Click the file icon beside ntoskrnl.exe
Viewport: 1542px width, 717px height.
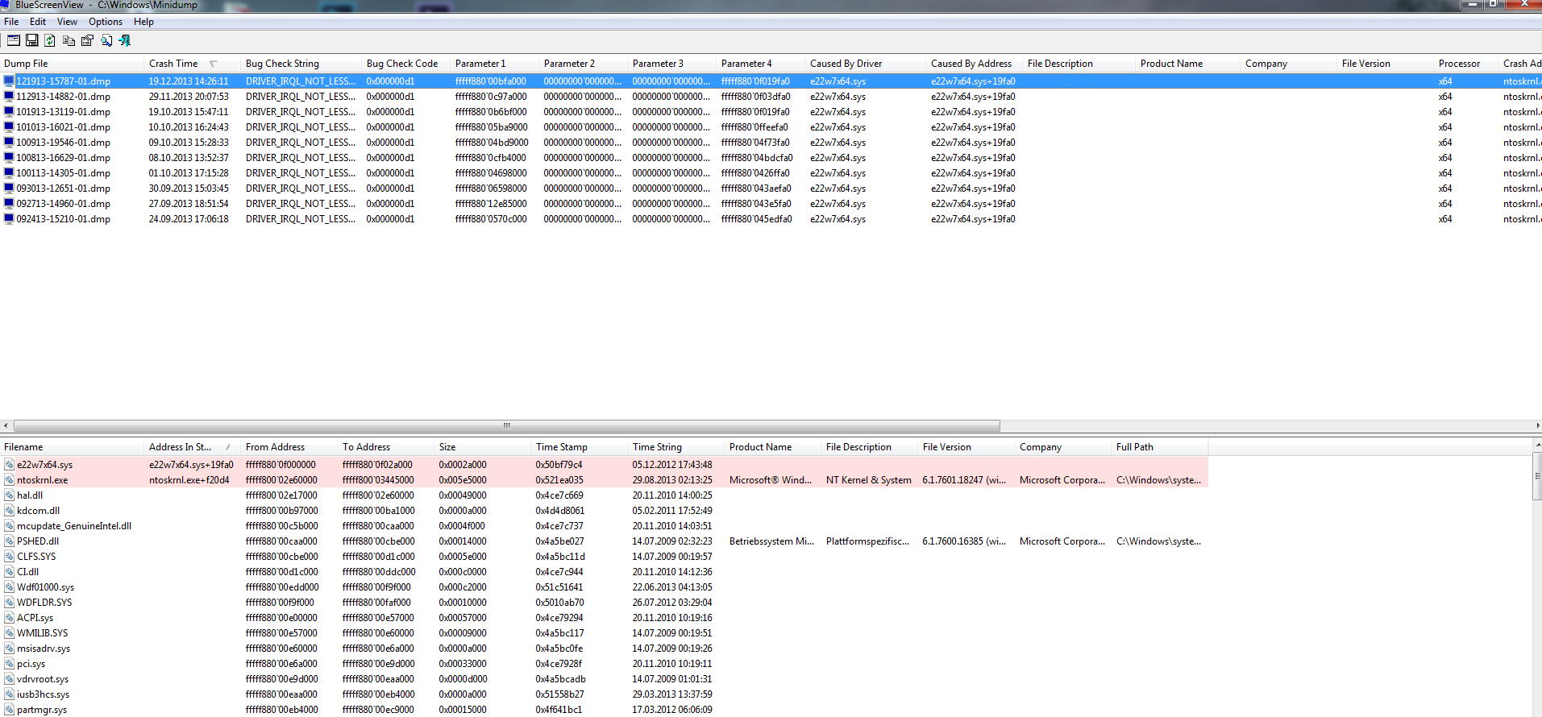pos(9,480)
